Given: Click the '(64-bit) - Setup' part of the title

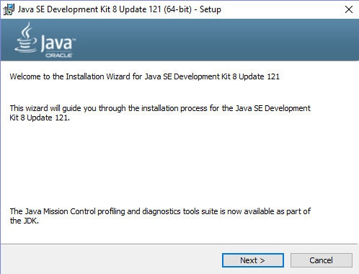Looking at the screenshot, I should pos(192,9).
